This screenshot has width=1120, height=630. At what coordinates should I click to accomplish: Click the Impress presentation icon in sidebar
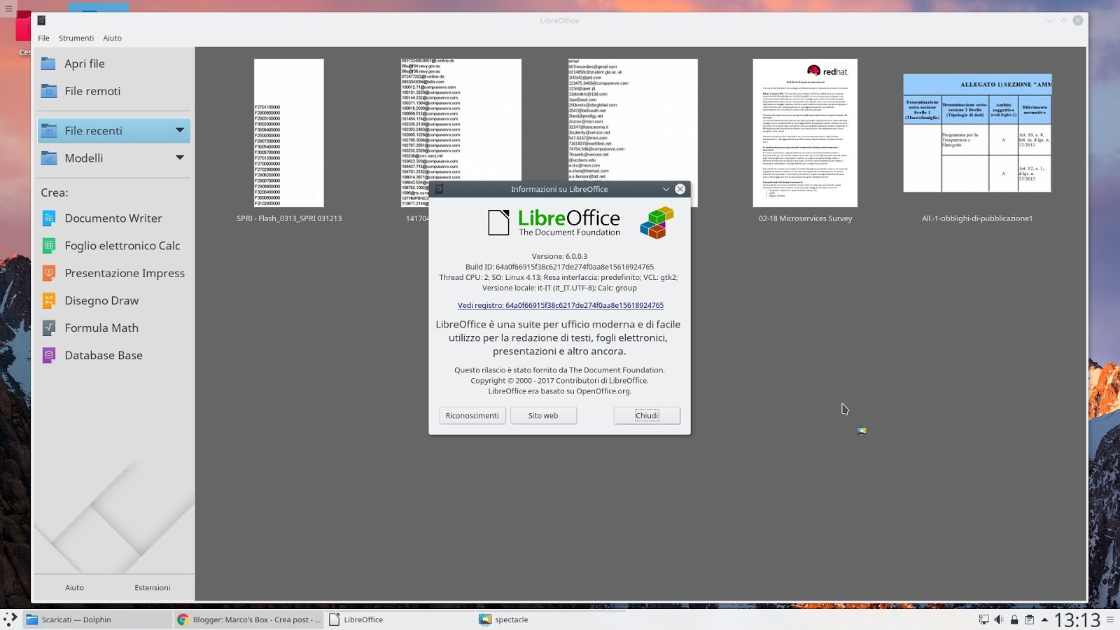49,273
